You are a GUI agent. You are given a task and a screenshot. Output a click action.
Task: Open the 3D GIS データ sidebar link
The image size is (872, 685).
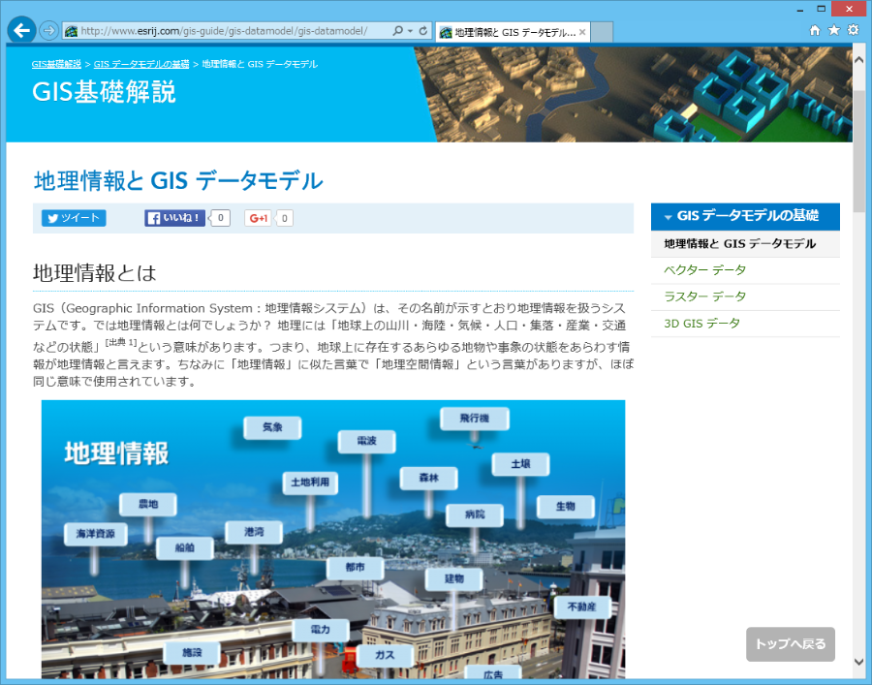click(x=701, y=324)
